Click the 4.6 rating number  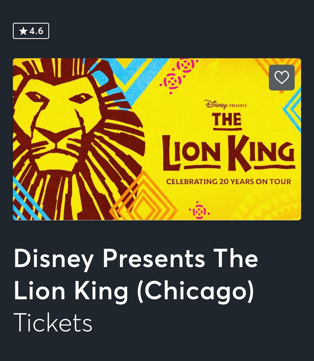click(36, 31)
